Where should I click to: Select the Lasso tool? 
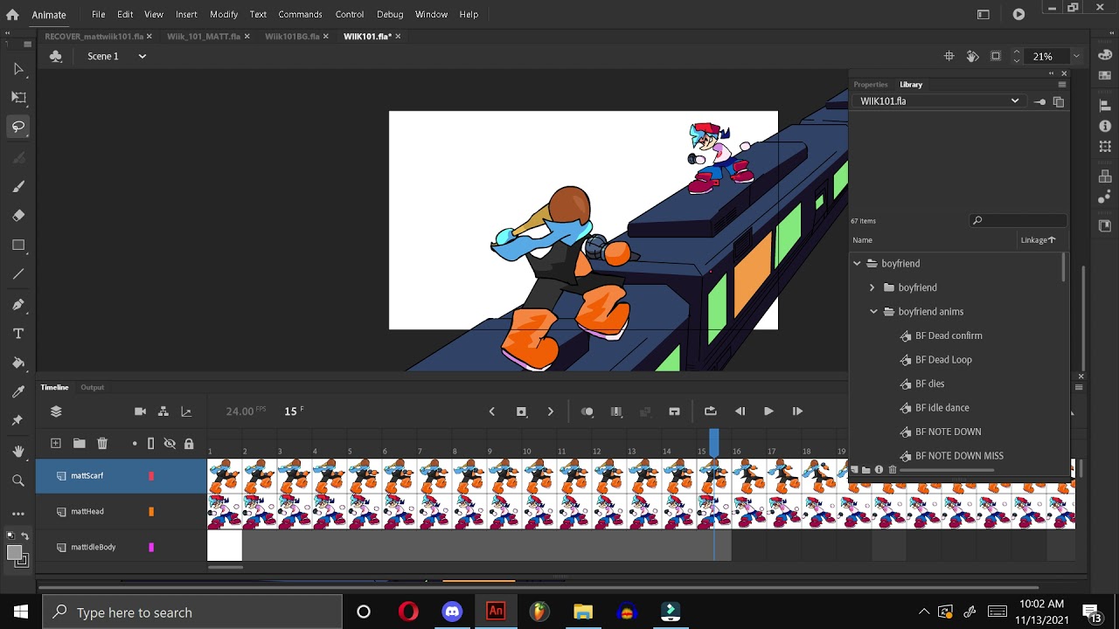[18, 127]
